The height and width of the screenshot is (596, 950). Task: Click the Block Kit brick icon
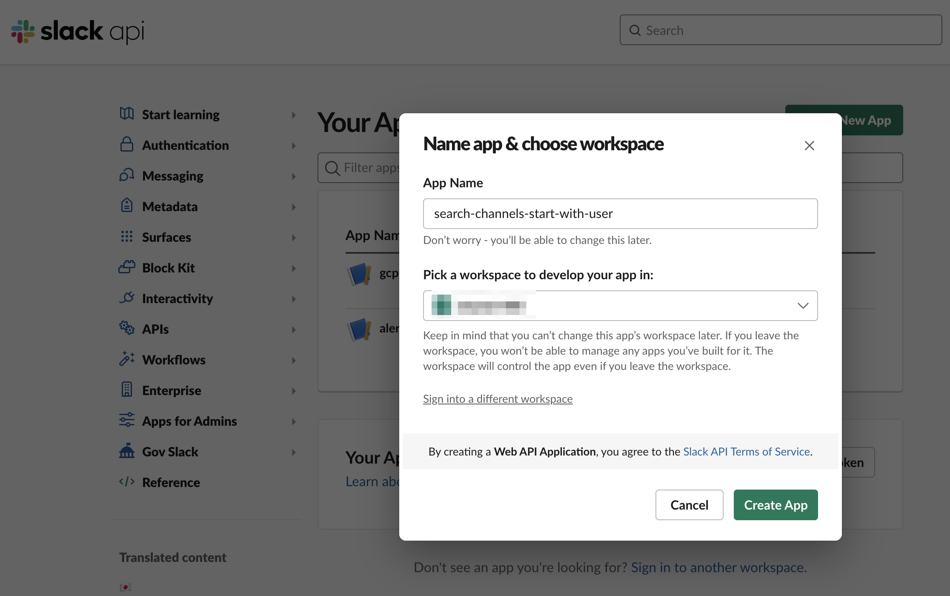coord(127,267)
